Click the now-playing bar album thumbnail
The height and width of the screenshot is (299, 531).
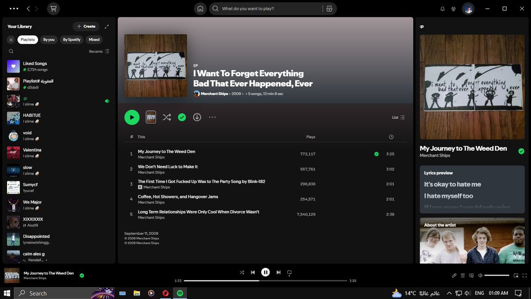(12, 276)
